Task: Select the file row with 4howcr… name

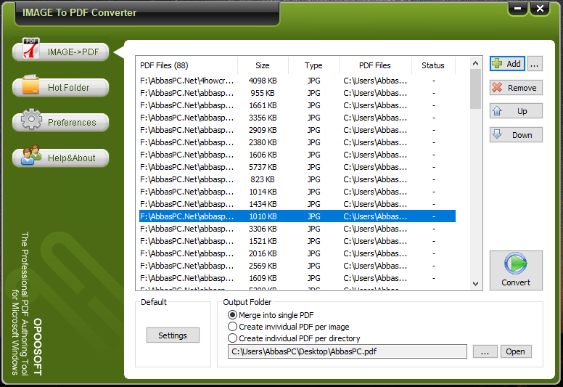Action: pyautogui.click(x=297, y=81)
